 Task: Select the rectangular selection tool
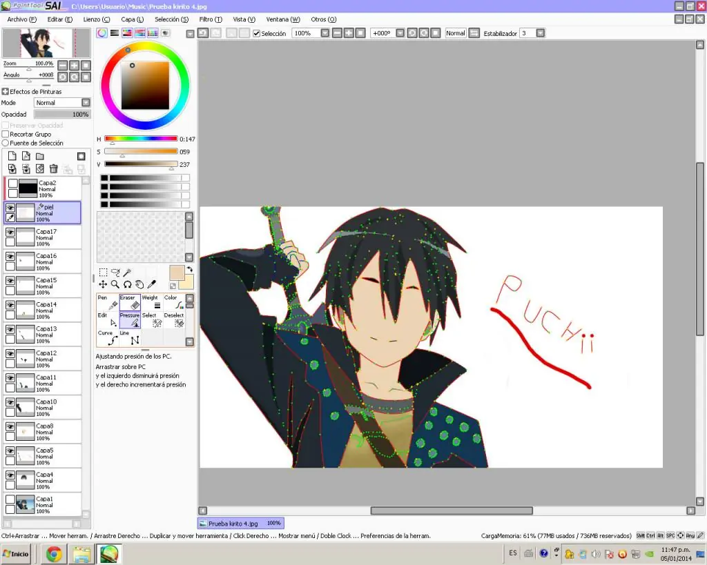point(103,272)
